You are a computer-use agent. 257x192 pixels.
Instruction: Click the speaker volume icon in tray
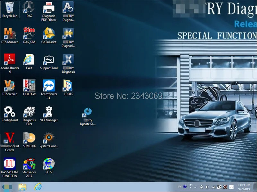(x=207, y=187)
